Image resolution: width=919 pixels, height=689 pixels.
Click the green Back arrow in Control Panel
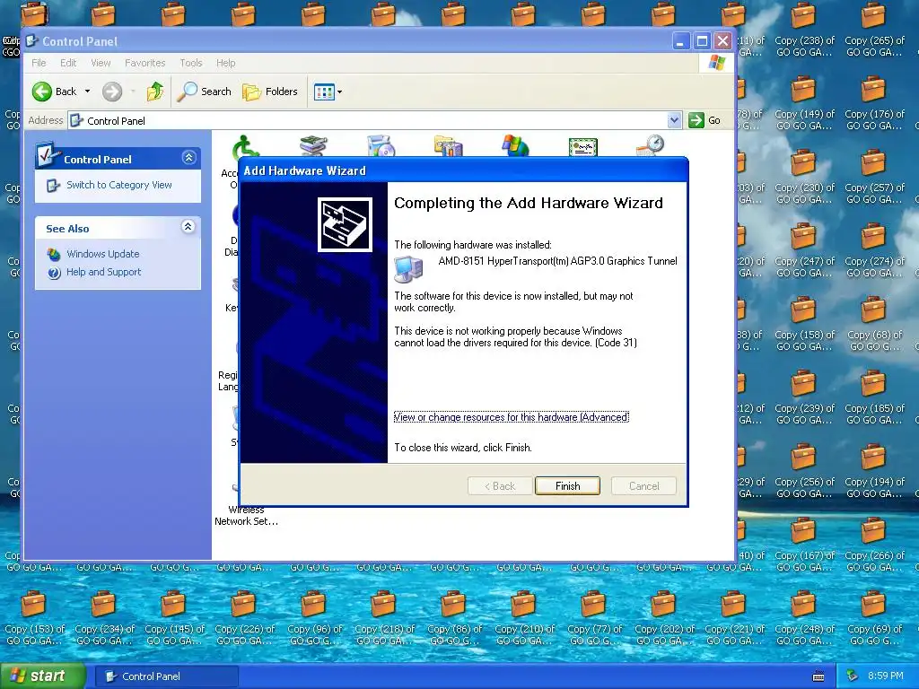point(42,92)
